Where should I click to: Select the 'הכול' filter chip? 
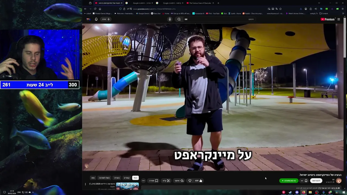click(x=135, y=178)
